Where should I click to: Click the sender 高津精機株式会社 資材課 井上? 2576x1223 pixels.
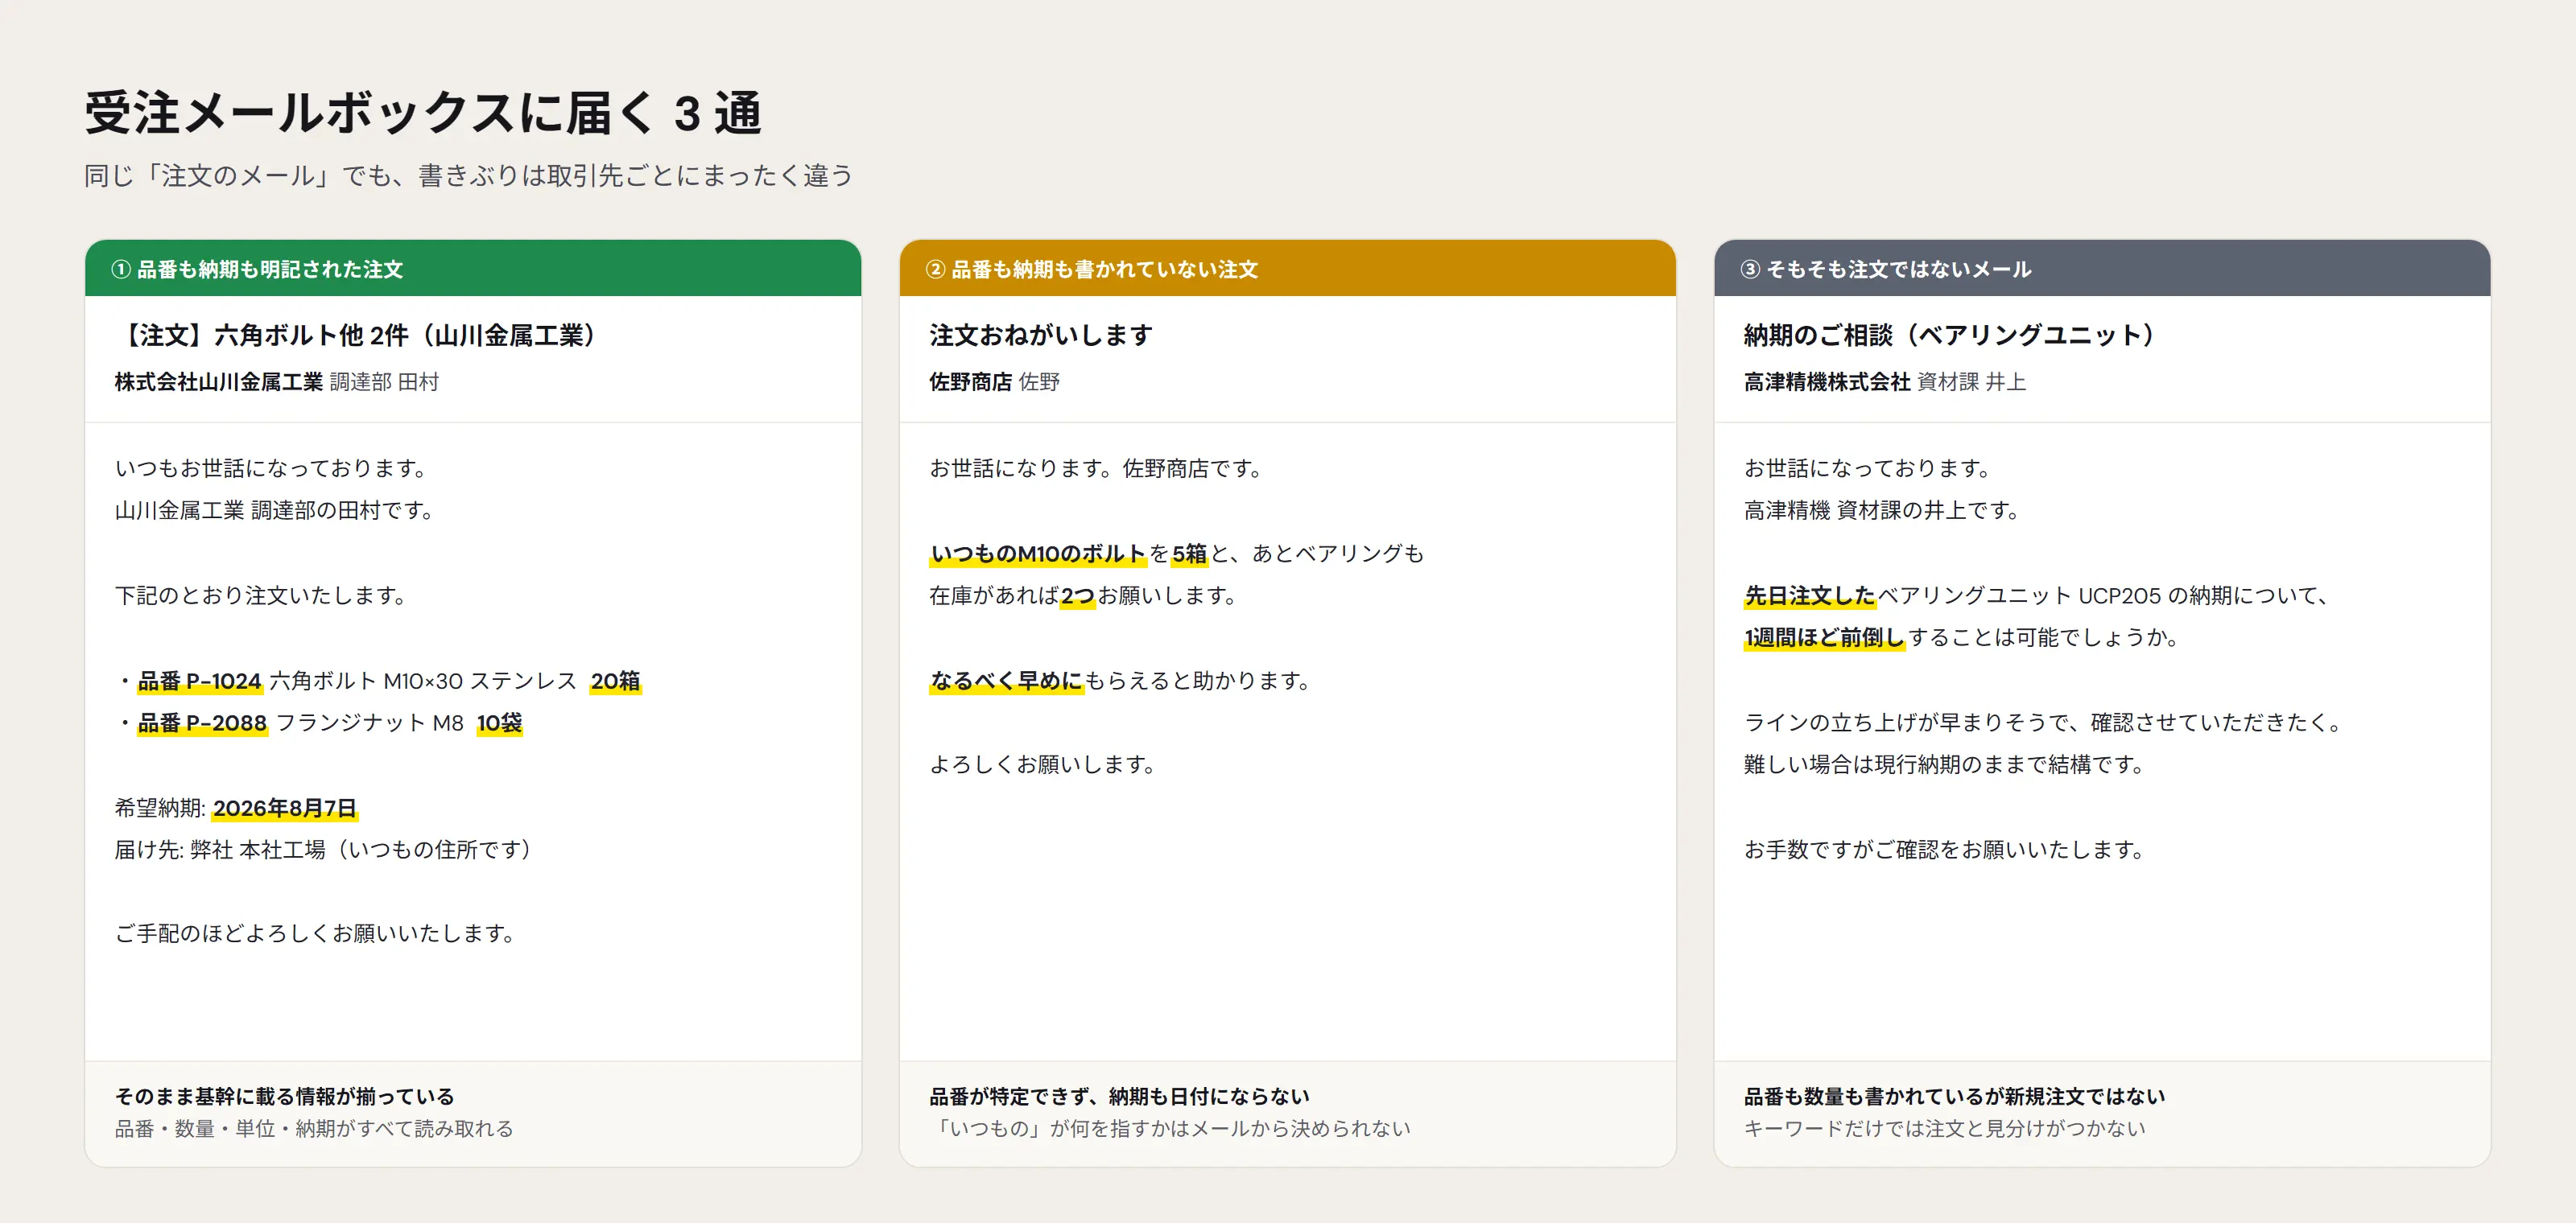coord(1885,381)
